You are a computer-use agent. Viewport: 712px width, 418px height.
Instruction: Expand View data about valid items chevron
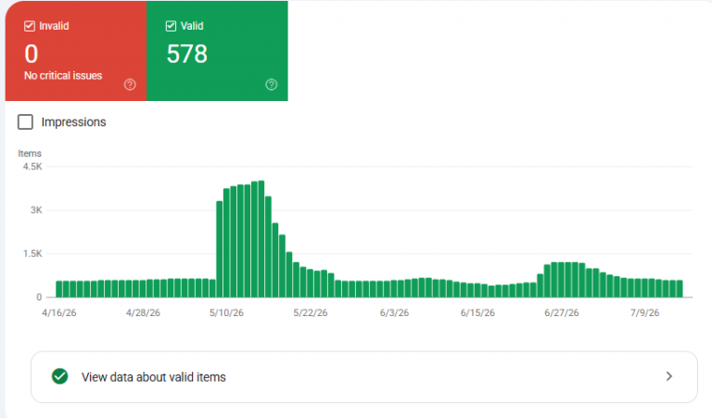tap(668, 376)
